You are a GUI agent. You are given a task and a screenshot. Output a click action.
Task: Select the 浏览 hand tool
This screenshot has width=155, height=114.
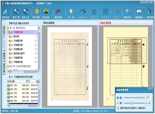tap(71, 11)
